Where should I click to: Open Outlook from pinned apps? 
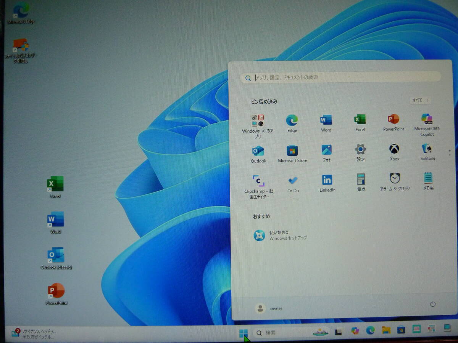[x=258, y=154]
